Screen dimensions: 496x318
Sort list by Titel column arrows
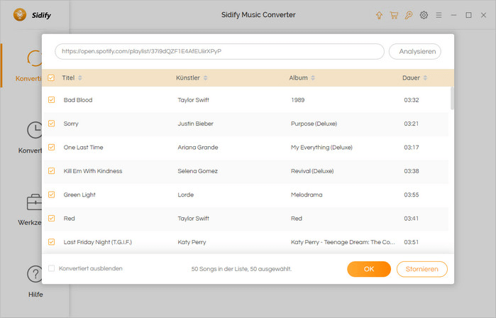tap(80, 78)
